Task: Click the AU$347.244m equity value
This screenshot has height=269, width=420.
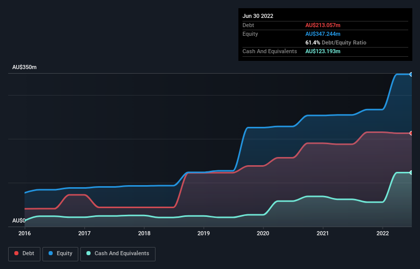Action: point(323,34)
